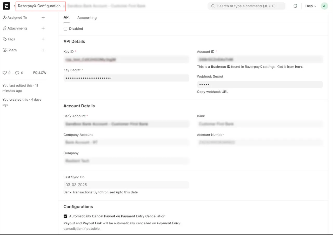Click Copy webhook URL
Image resolution: width=333 pixels, height=235 pixels.
(212, 92)
